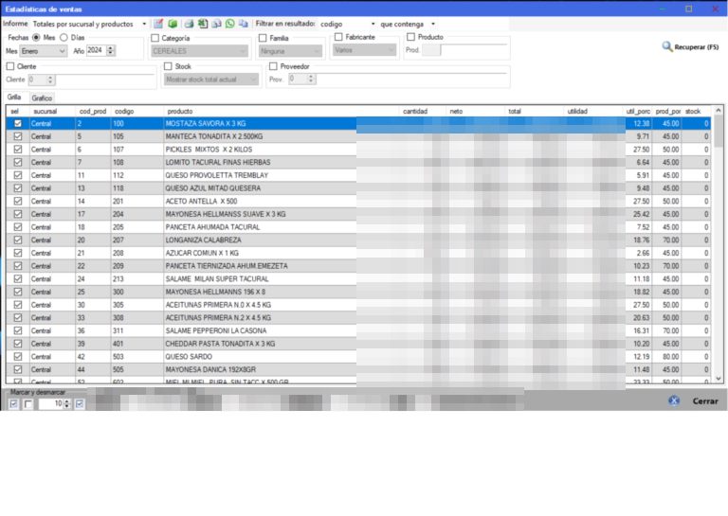
Task: Uncheck the QUESO SARDO row checkbox
Action: click(x=18, y=357)
